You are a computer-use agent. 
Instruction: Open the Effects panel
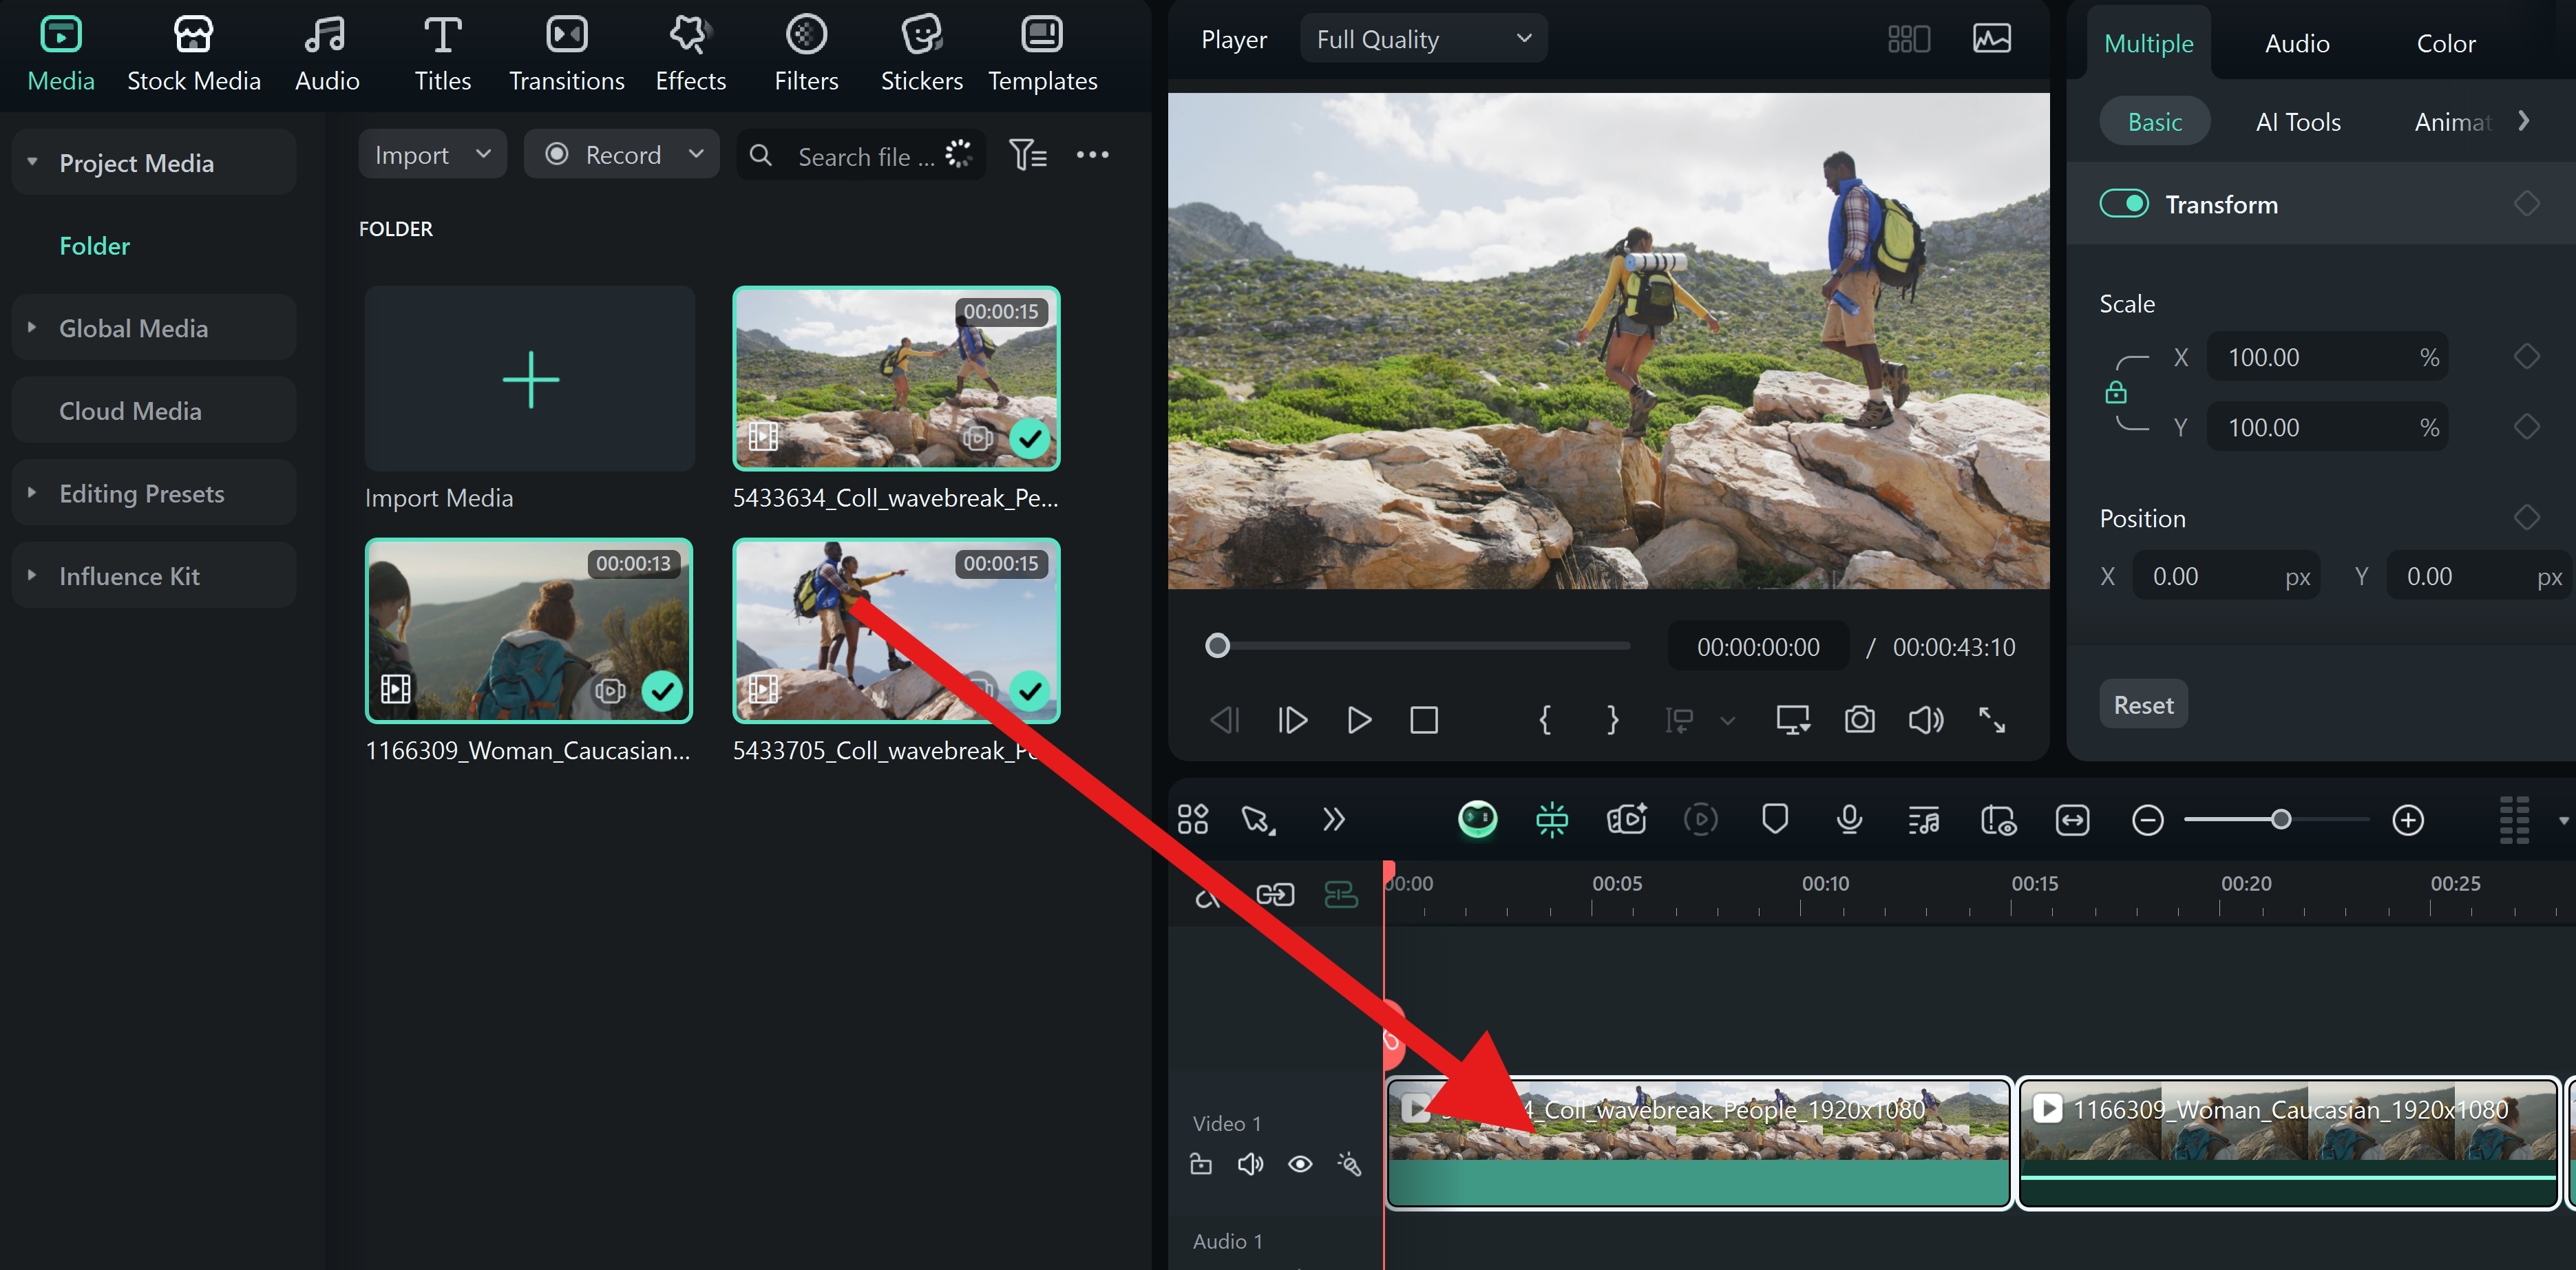tap(690, 54)
